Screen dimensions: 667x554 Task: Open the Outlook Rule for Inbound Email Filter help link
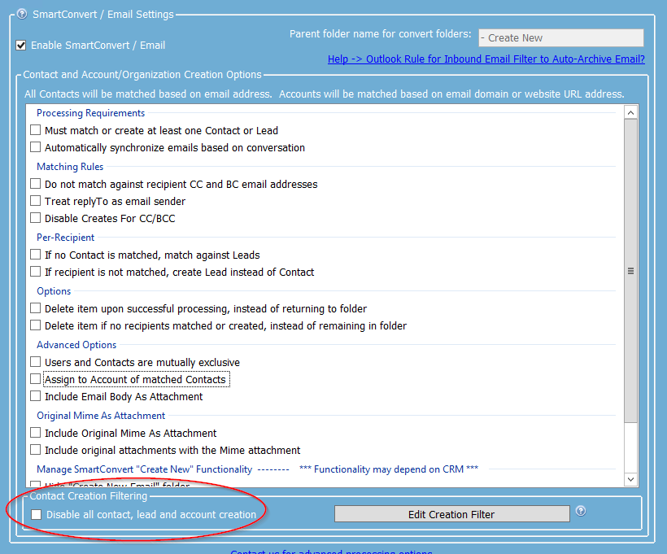486,59
